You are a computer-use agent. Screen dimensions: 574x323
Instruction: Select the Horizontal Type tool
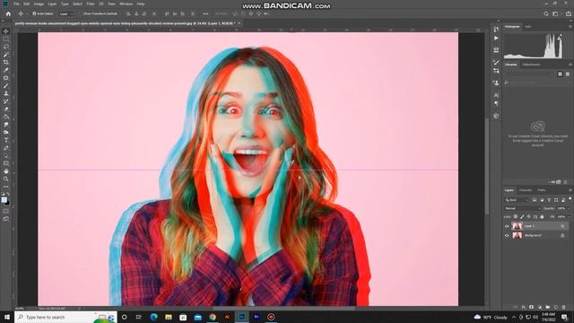[x=6, y=140]
